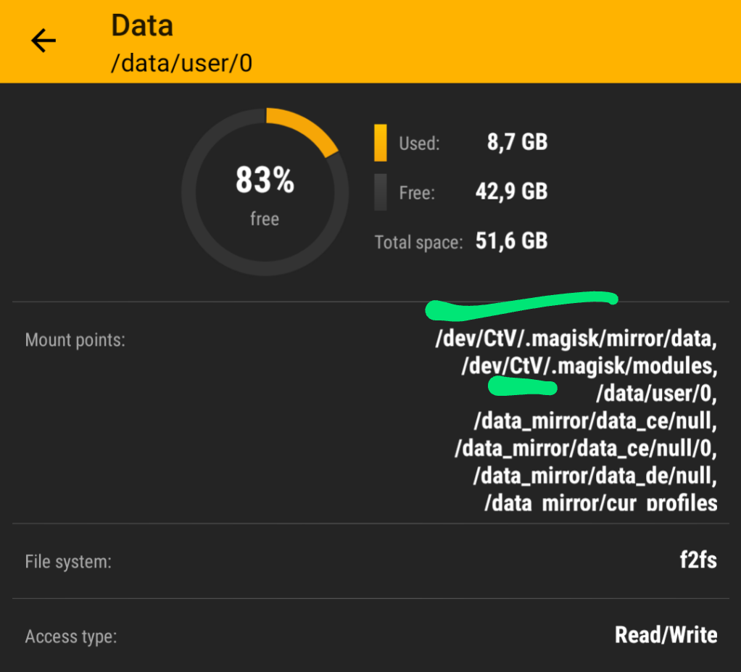Click the Data title in the yellow header

pyautogui.click(x=141, y=25)
